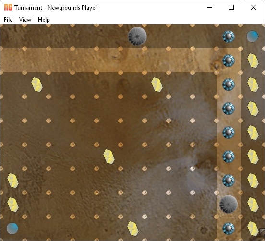
Task: Click yellow crystal directly above bottom-left blue orb
Action: [x=13, y=205]
